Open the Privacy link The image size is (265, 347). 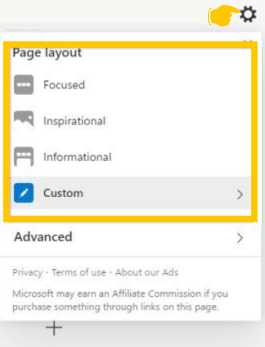(x=27, y=273)
